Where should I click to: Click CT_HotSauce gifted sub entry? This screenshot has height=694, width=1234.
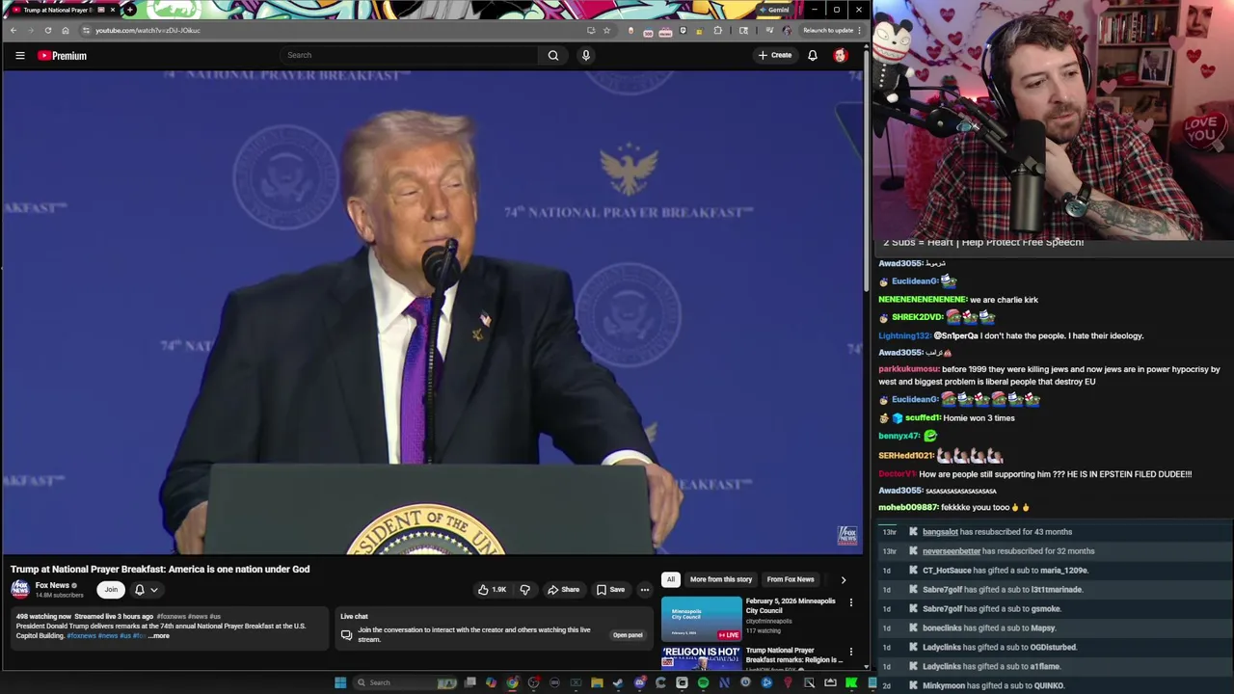[x=1006, y=571]
